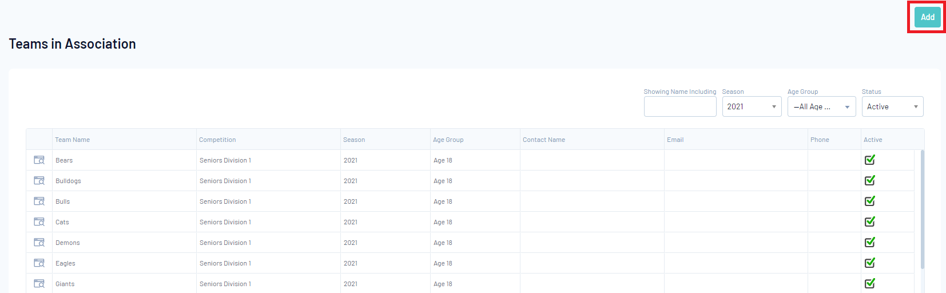Expand the Age Group filter dropdown
Image resolution: width=946 pixels, height=293 pixels.
821,106
